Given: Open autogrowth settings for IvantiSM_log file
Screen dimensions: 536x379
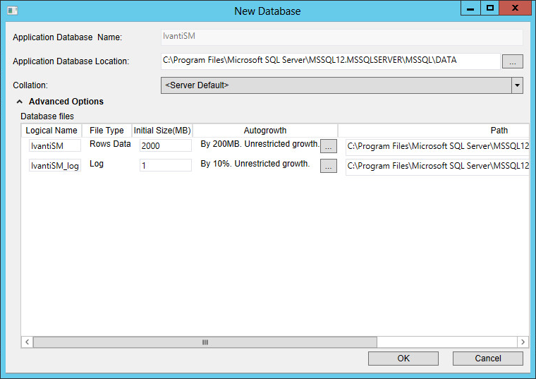Looking at the screenshot, I should (329, 166).
